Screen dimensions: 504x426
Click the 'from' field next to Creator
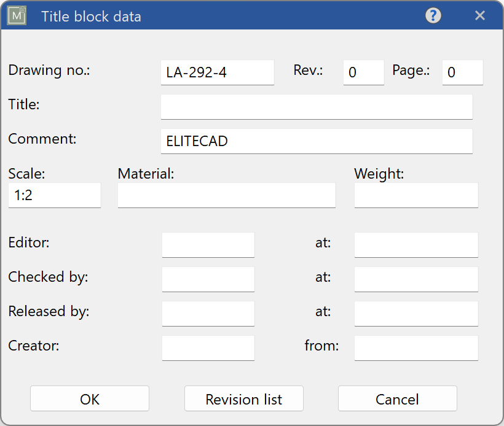[416, 348]
